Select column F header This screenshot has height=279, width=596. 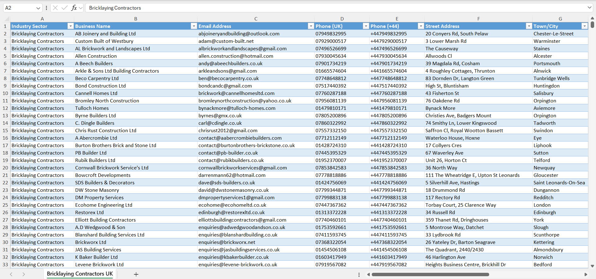click(478, 19)
